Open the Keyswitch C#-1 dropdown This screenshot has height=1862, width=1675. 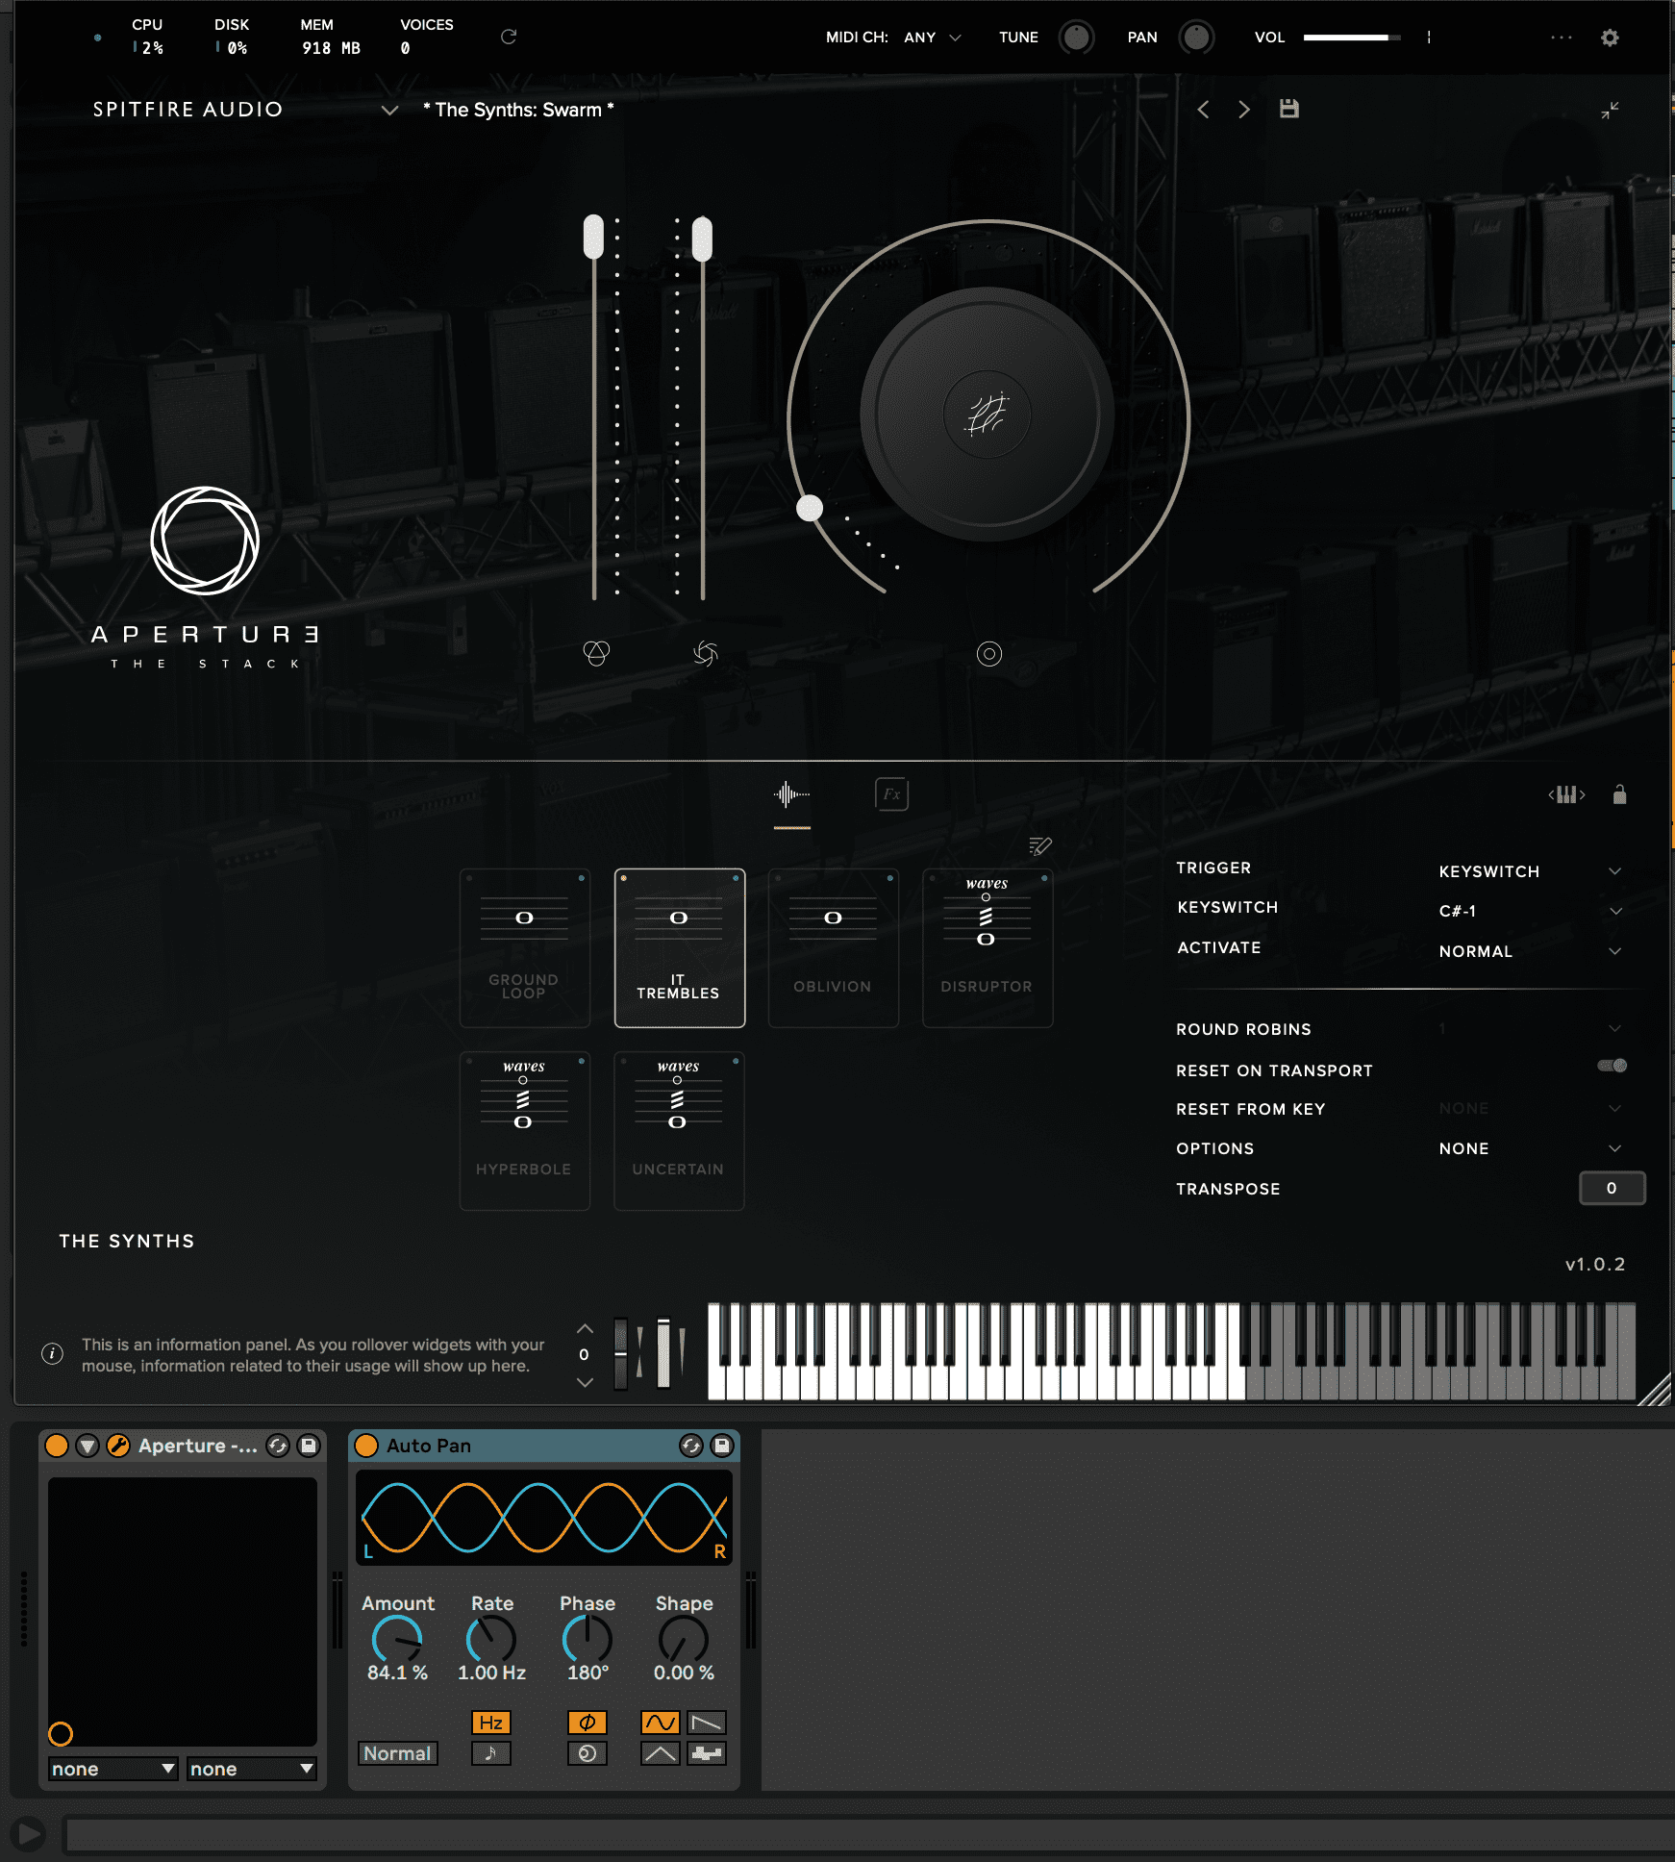pos(1531,911)
